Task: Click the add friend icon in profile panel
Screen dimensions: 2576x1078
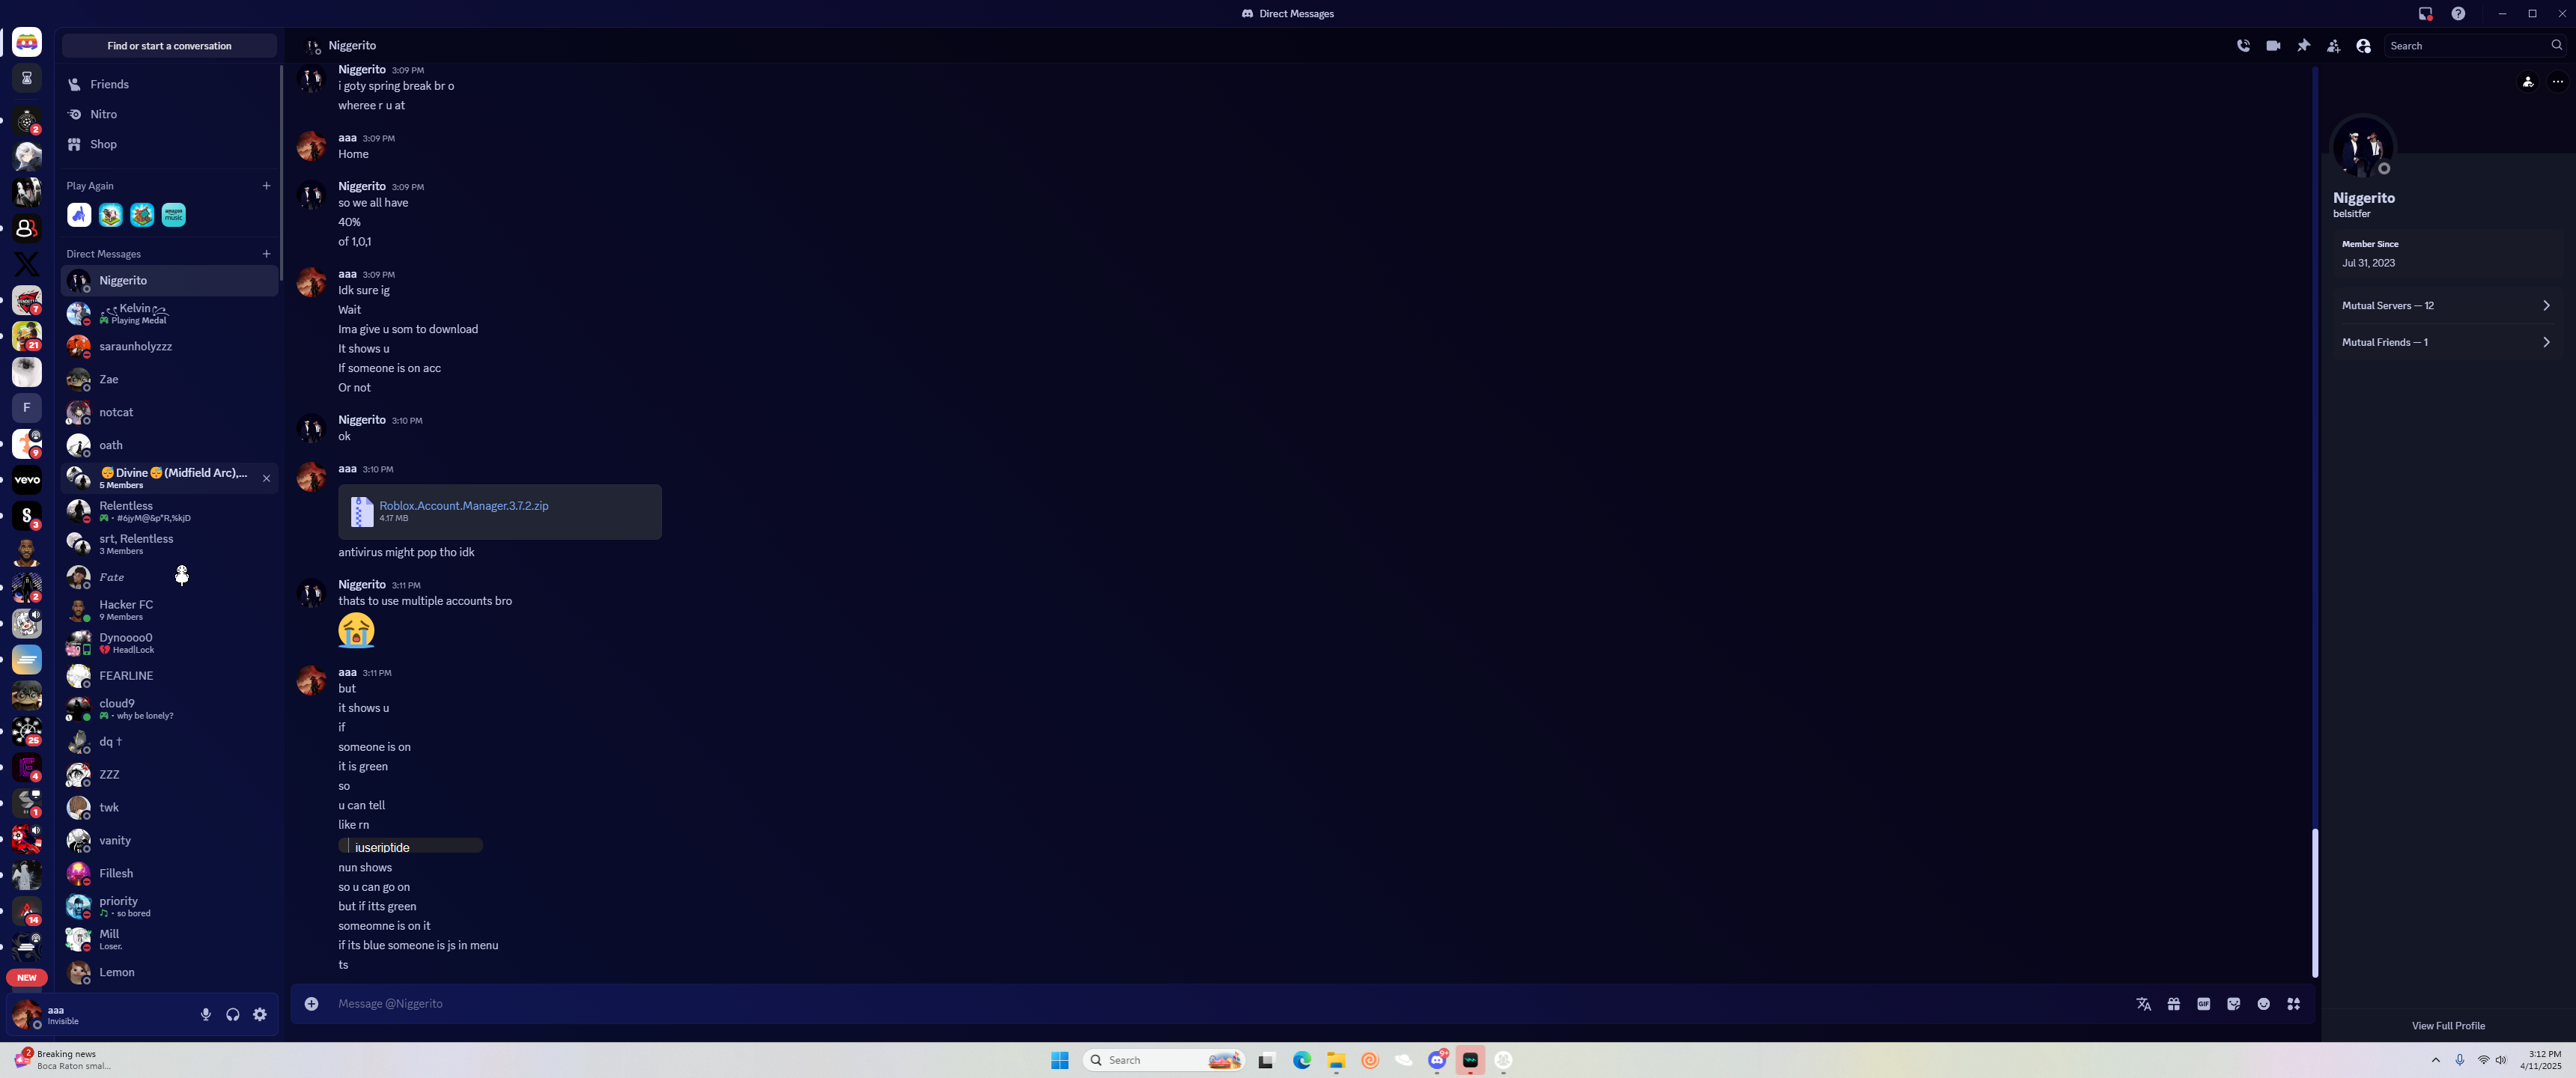Action: point(2528,82)
